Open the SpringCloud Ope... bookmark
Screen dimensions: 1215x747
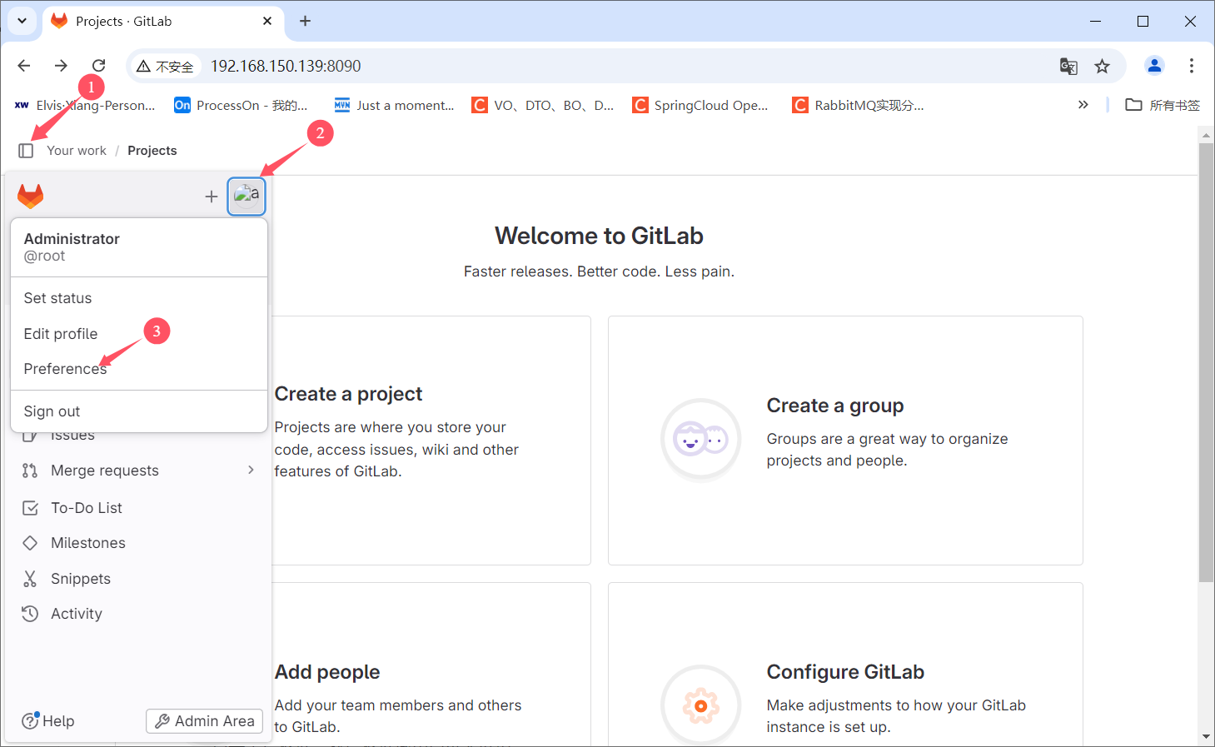700,105
